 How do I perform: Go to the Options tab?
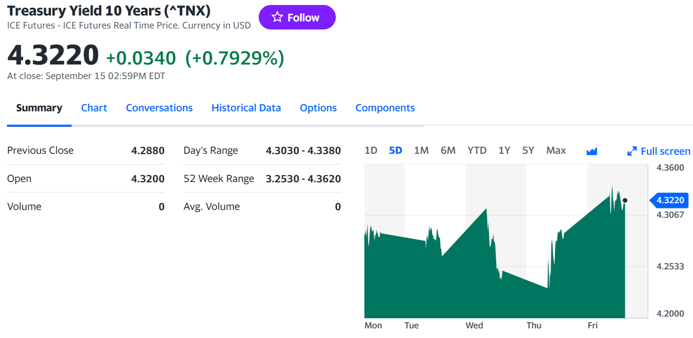pyautogui.click(x=318, y=108)
